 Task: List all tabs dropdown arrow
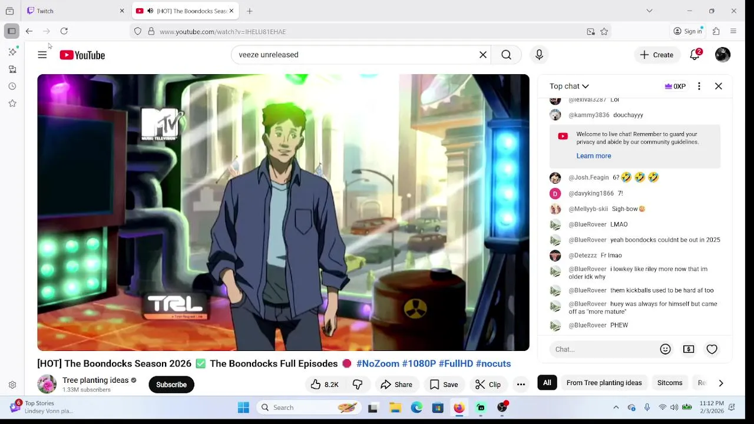(x=649, y=11)
